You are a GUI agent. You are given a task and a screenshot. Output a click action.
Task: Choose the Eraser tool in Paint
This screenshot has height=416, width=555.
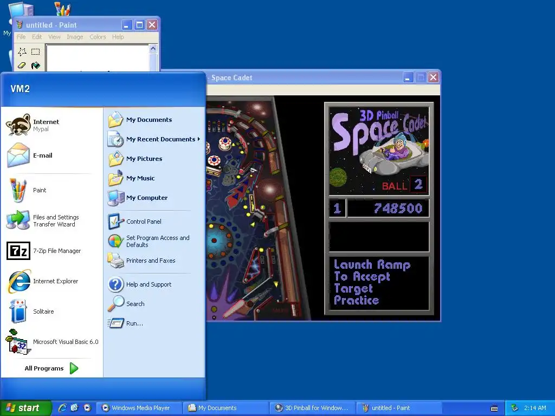click(22, 66)
